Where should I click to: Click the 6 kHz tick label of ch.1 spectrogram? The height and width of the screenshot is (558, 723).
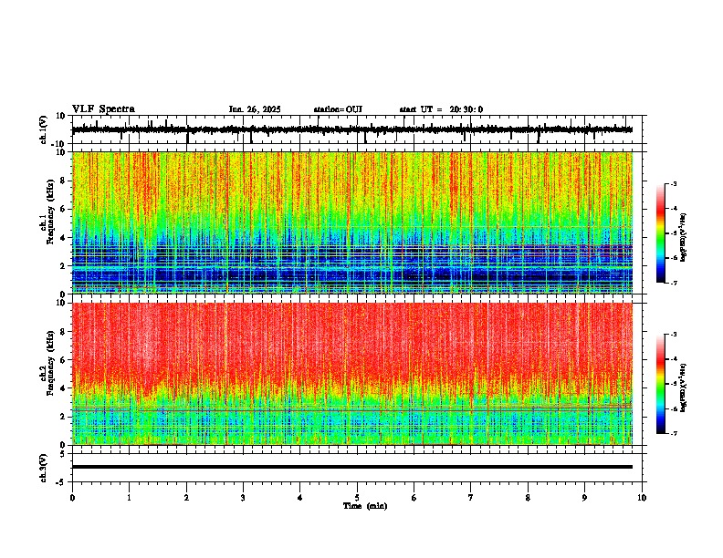tap(63, 210)
